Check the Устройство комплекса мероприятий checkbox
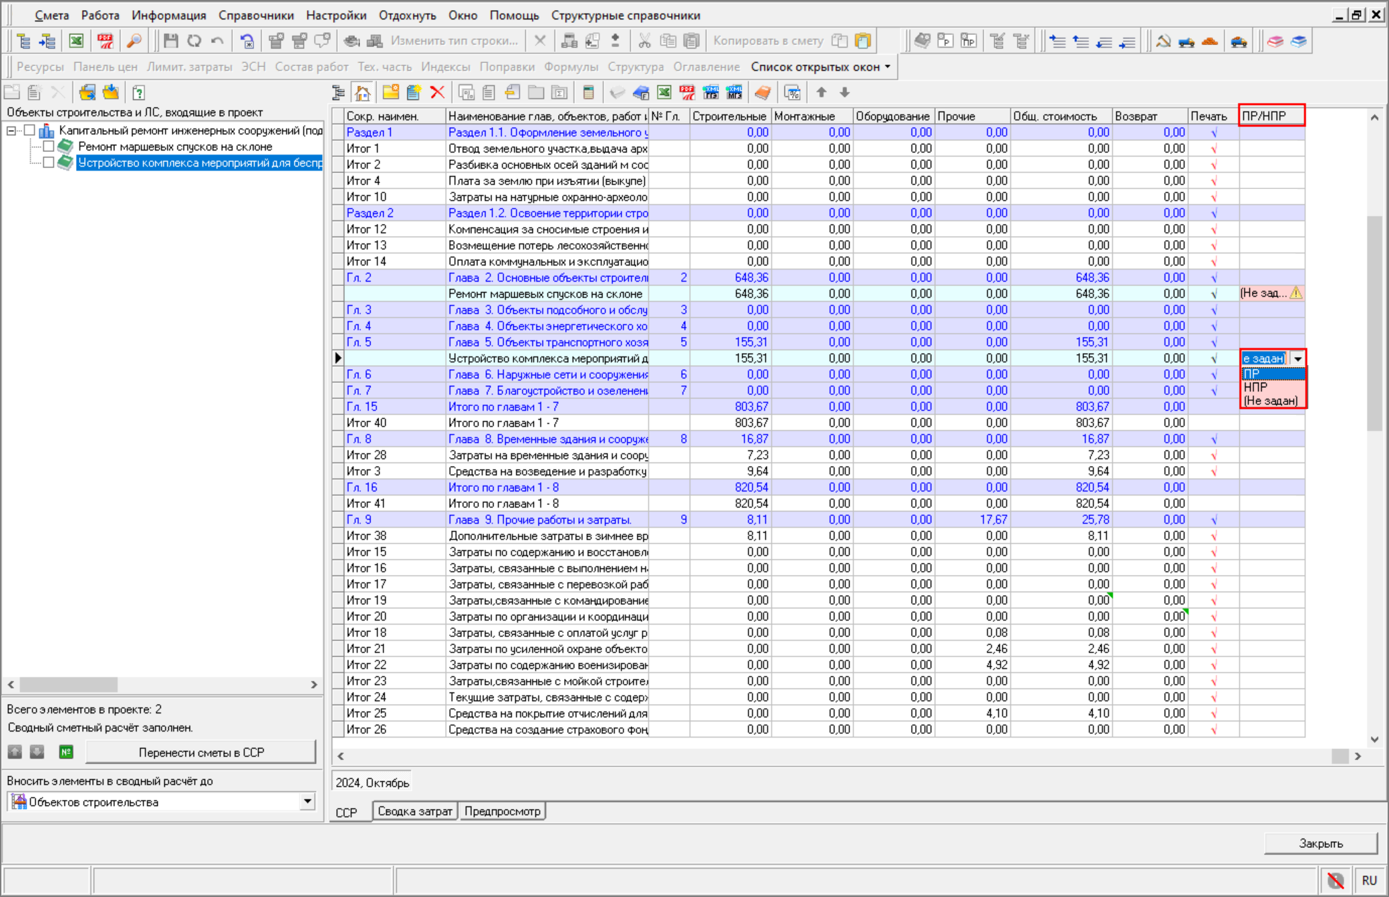Viewport: 1389px width, 897px height. pos(48,162)
